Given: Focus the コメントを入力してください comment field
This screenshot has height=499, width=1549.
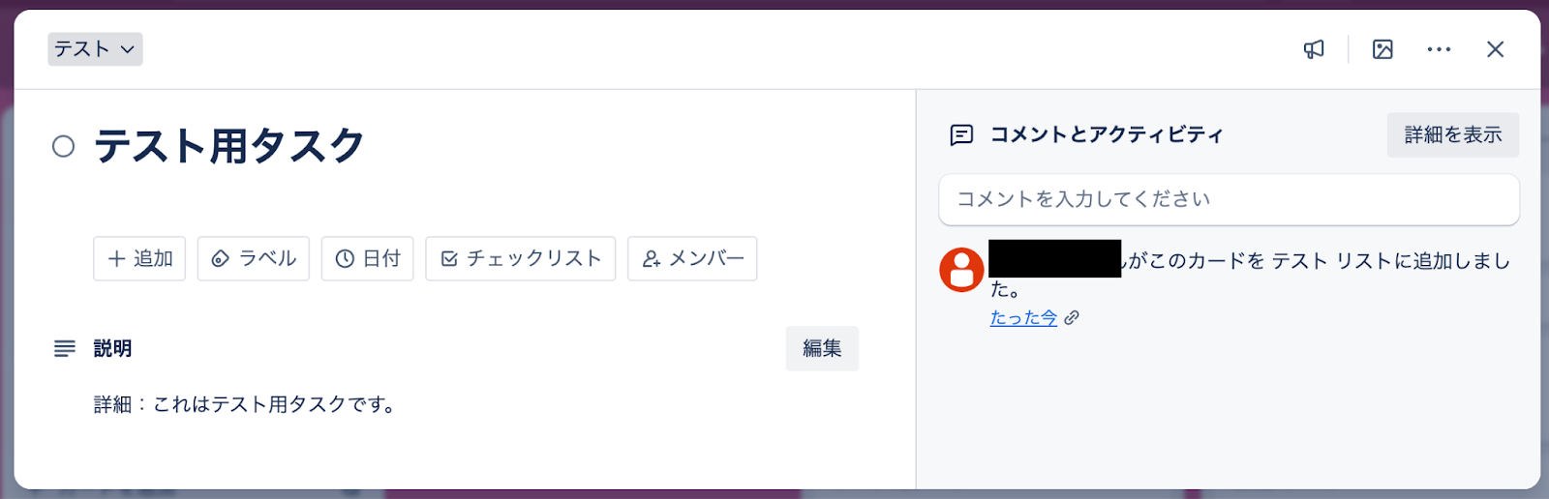Looking at the screenshot, I should point(1229,199).
